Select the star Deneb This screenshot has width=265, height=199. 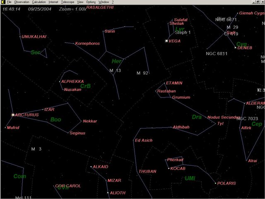(x=235, y=48)
